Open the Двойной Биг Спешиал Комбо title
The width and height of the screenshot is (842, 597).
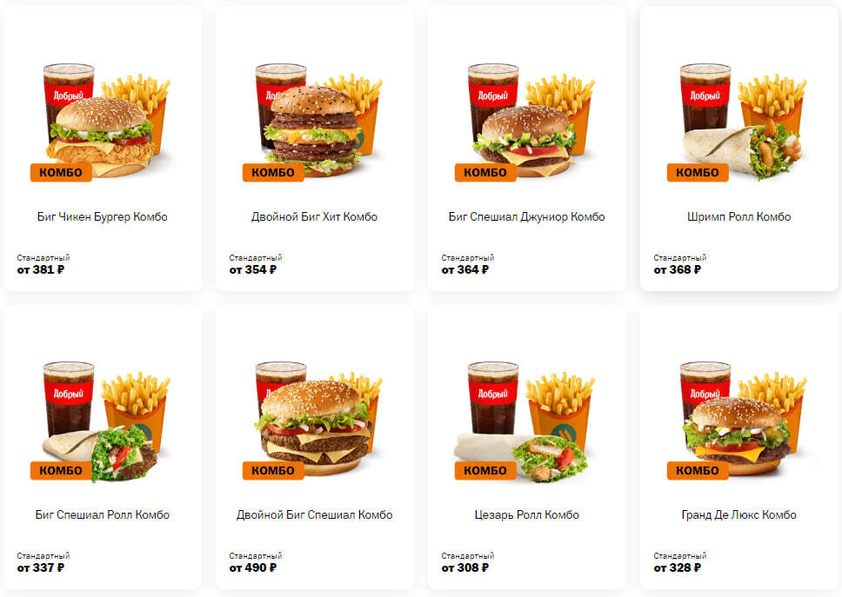315,515
